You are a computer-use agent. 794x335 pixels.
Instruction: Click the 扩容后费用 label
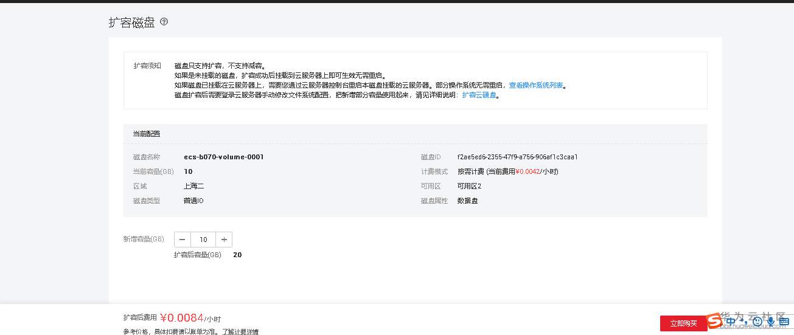[x=140, y=317]
